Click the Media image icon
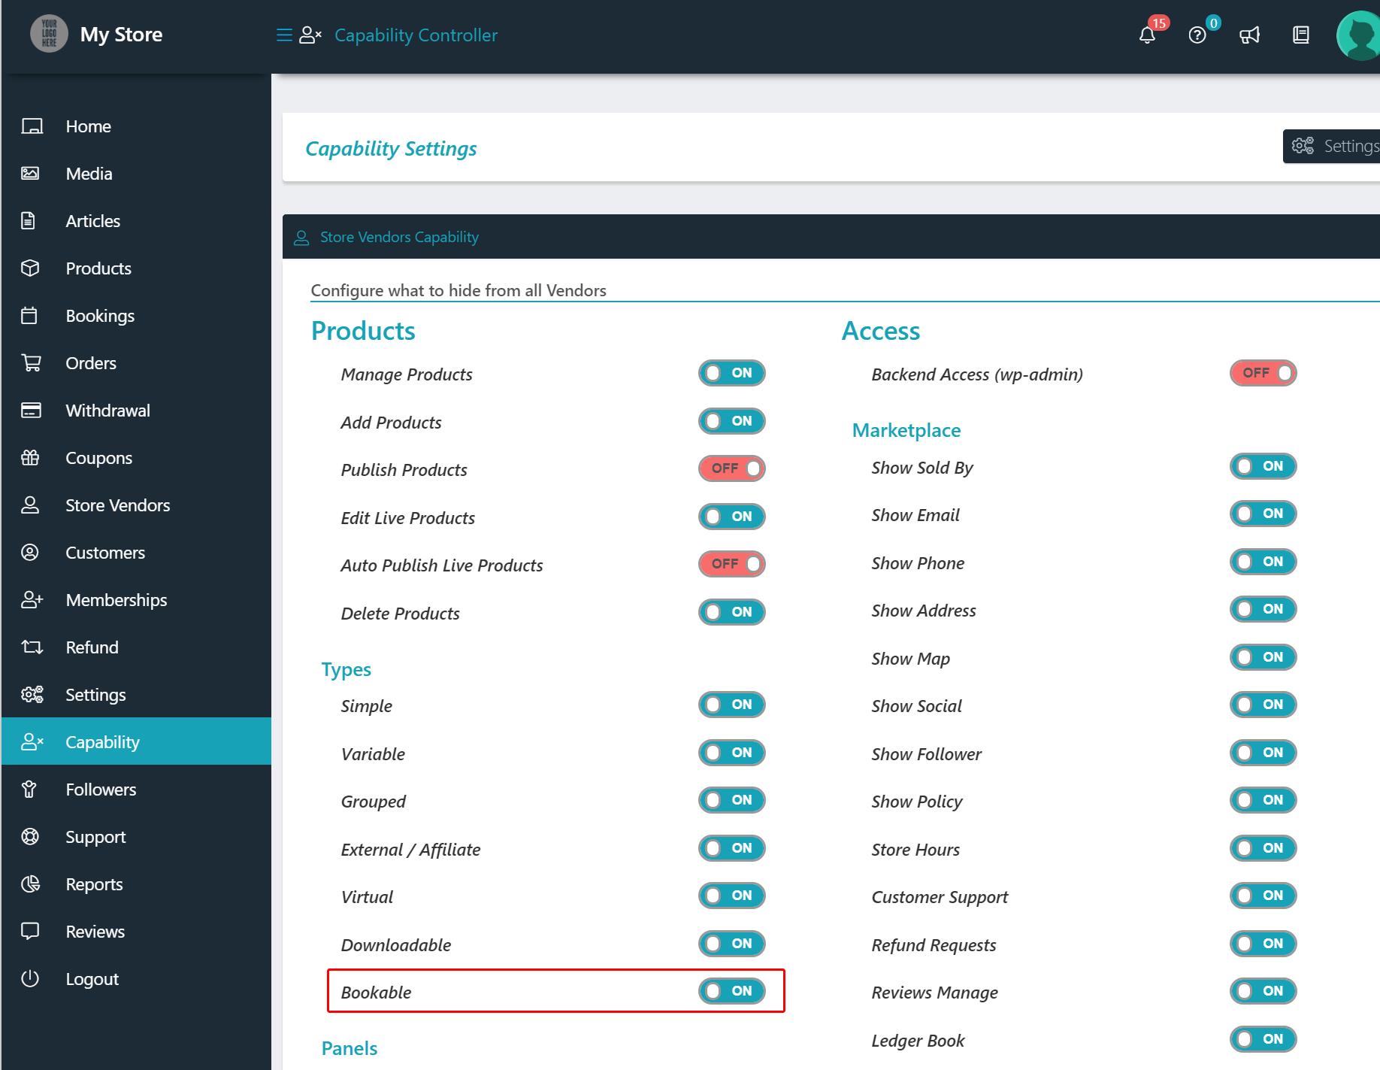 tap(30, 174)
